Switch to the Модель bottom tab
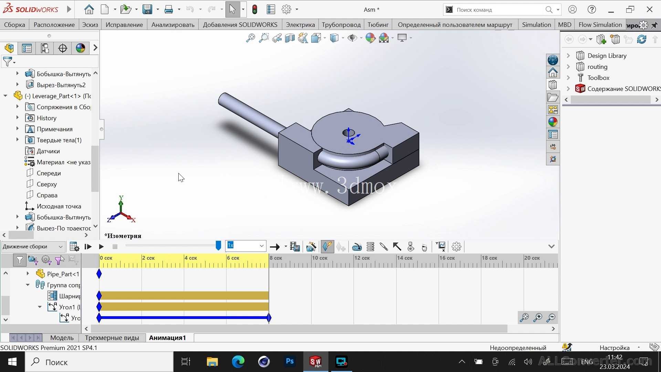Image resolution: width=661 pixels, height=372 pixels. pyautogui.click(x=62, y=338)
